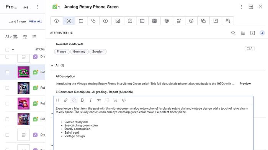Click into the e-commerce description text area
Image resolution: width=268 pixels, height=150 pixels.
tap(153, 127)
